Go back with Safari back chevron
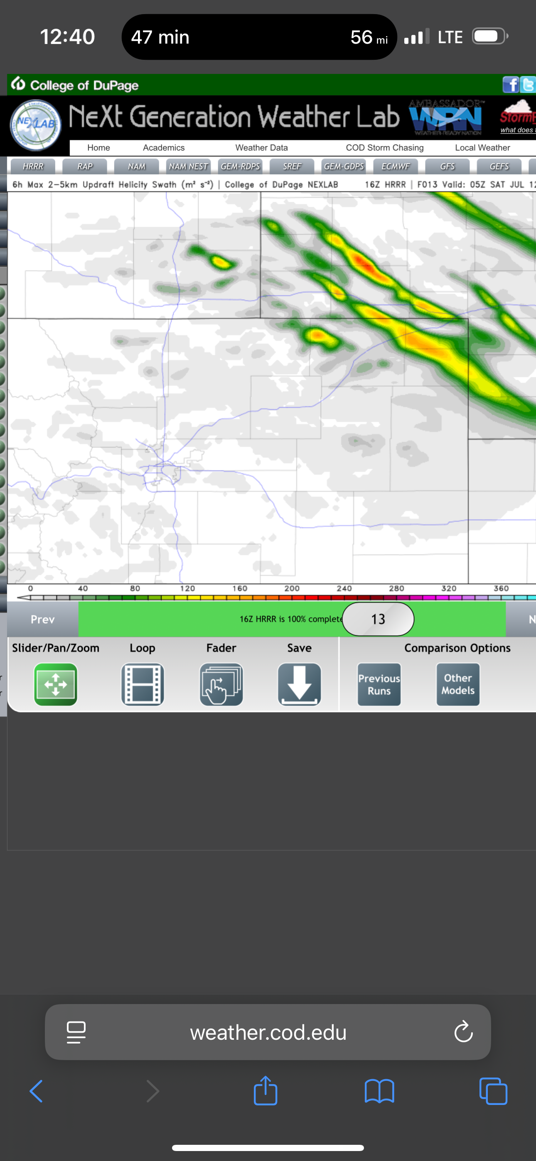Image resolution: width=536 pixels, height=1161 pixels. tap(36, 1091)
